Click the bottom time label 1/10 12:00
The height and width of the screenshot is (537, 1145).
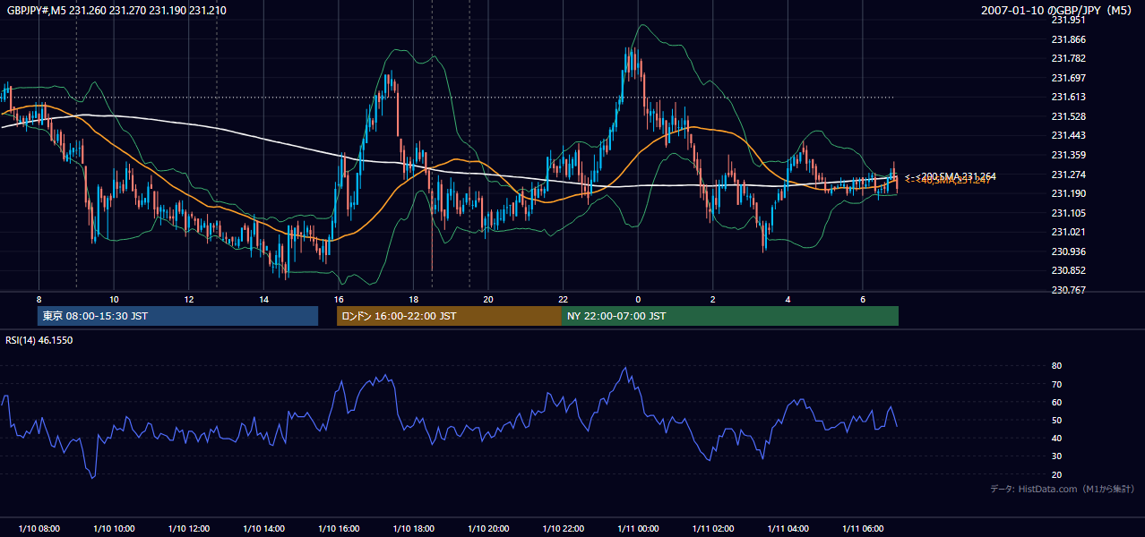click(189, 529)
